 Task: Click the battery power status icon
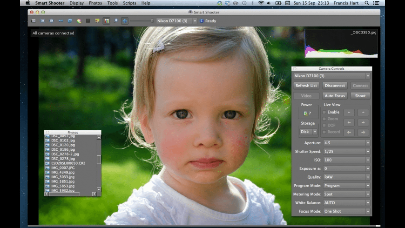tap(306, 113)
